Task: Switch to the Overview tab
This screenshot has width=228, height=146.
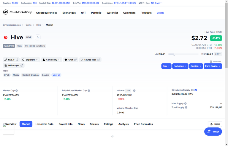Action: click(11, 124)
